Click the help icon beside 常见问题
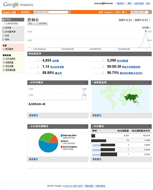 click(x=4, y=66)
